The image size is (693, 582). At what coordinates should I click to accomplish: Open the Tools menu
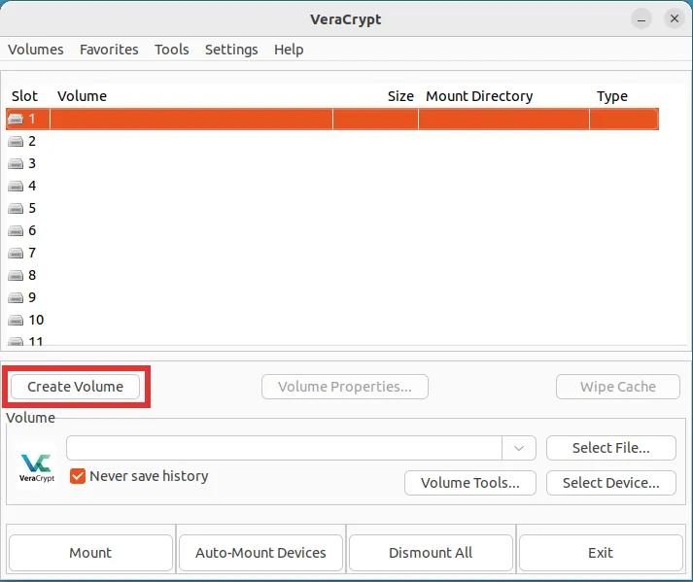(x=171, y=50)
